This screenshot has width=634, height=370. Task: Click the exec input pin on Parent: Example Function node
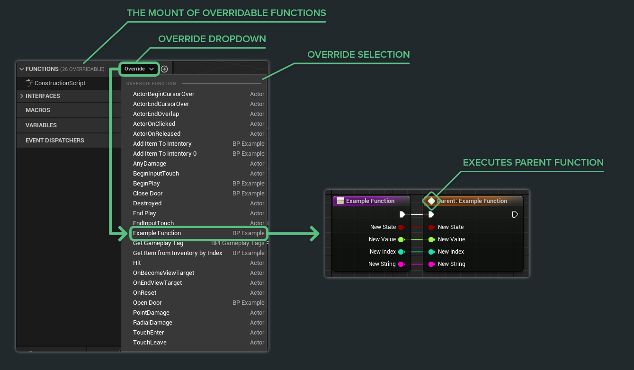(x=431, y=214)
